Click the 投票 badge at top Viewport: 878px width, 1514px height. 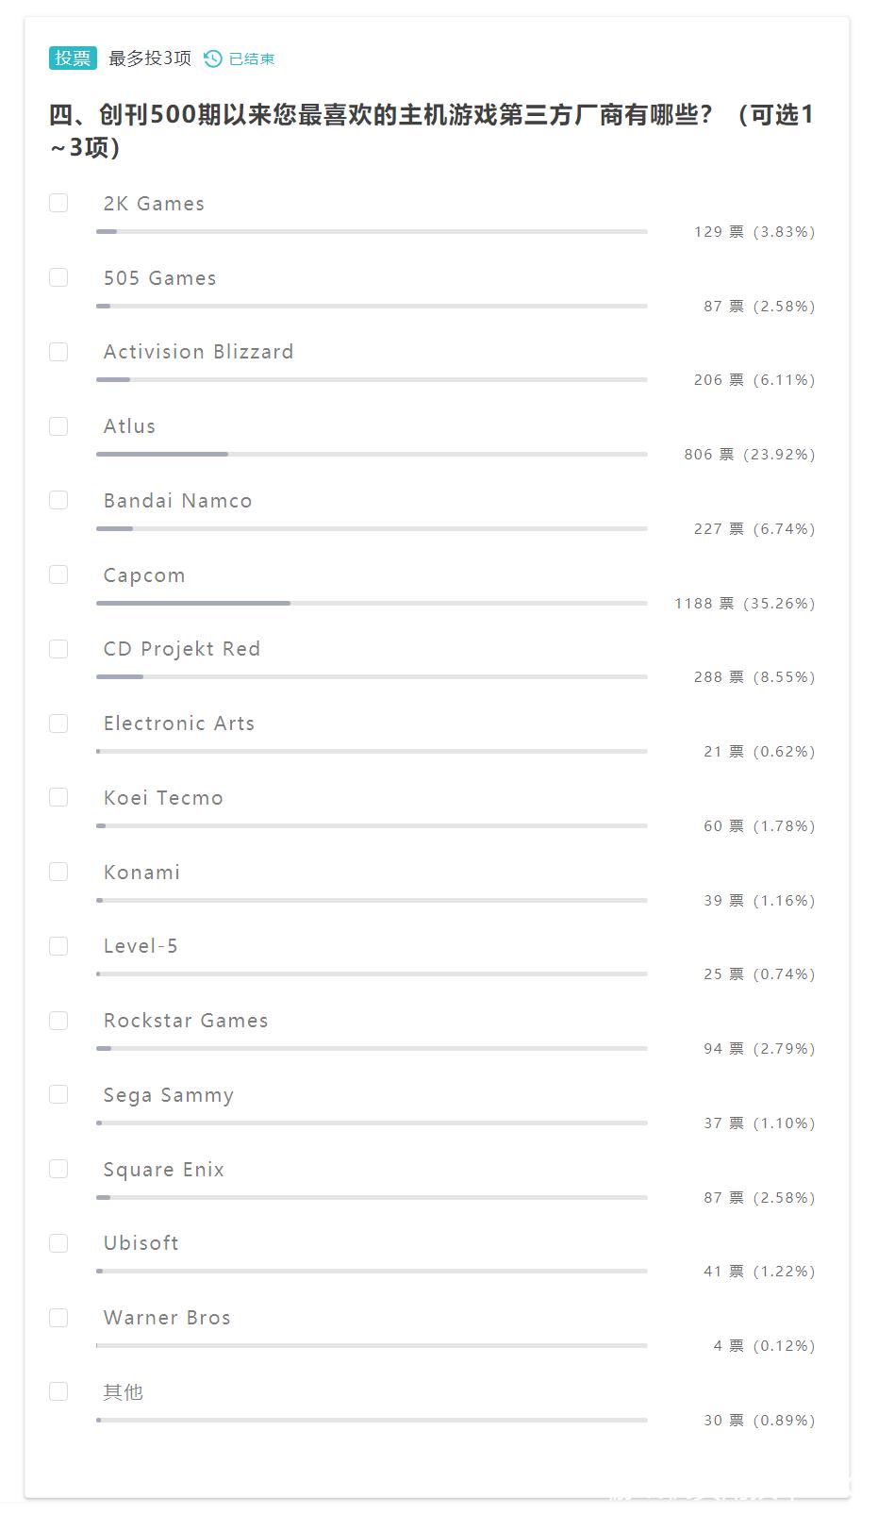point(73,58)
